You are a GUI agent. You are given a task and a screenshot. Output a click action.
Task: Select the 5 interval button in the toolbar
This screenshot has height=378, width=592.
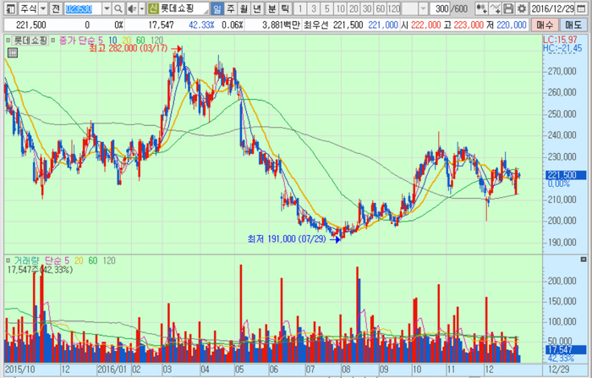(327, 8)
